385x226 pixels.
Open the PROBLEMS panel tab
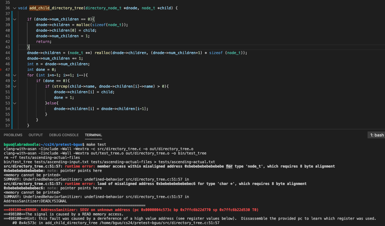click(x=13, y=135)
